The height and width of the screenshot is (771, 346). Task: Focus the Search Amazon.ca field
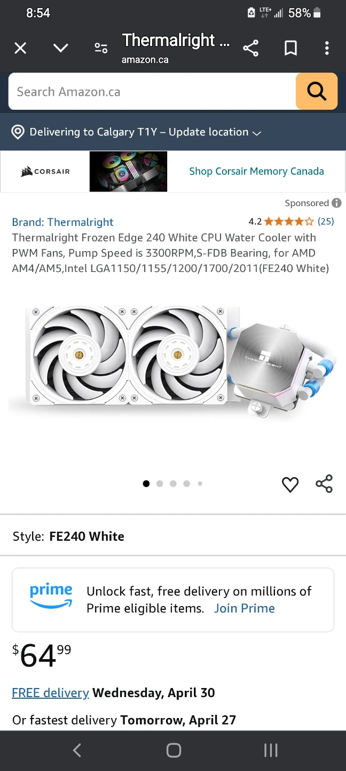(152, 92)
